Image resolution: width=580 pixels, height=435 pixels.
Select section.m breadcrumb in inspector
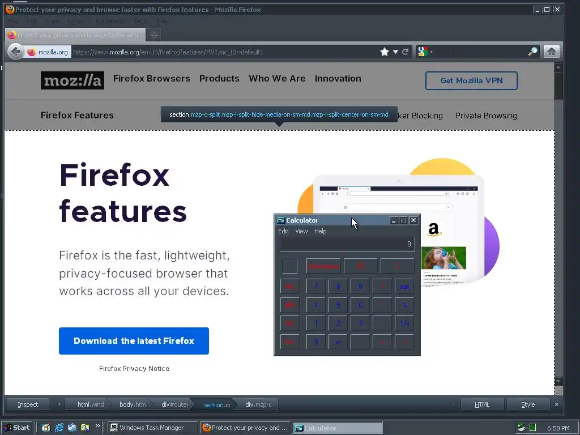pyautogui.click(x=216, y=404)
